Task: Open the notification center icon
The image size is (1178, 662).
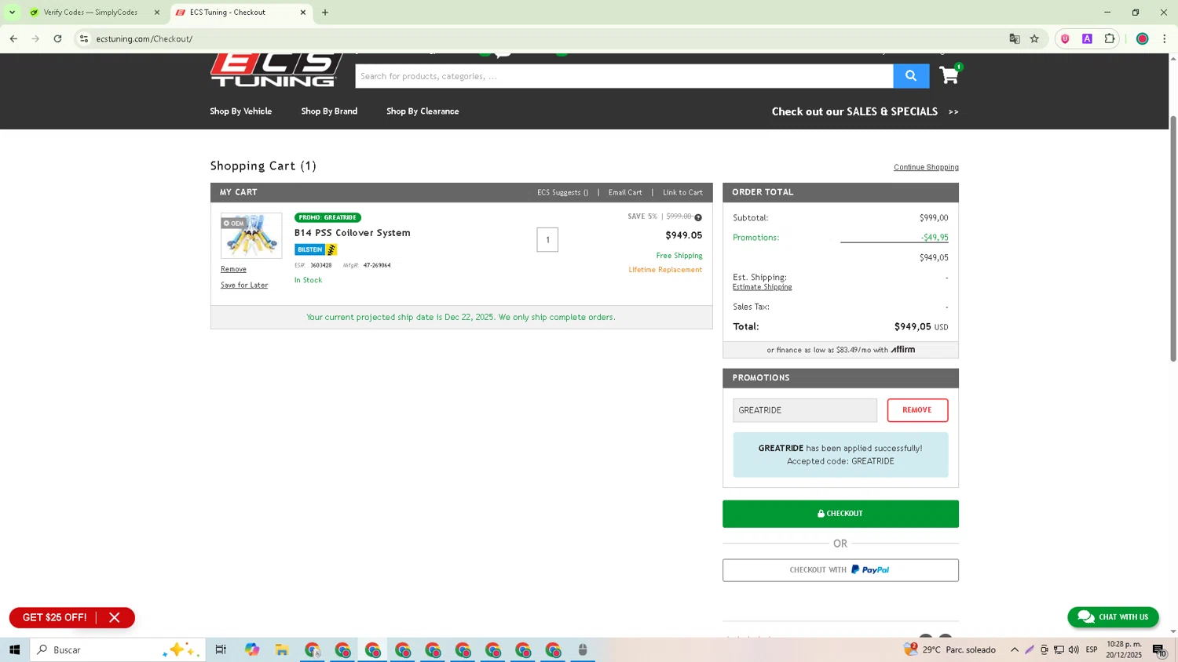Action: click(x=1159, y=650)
